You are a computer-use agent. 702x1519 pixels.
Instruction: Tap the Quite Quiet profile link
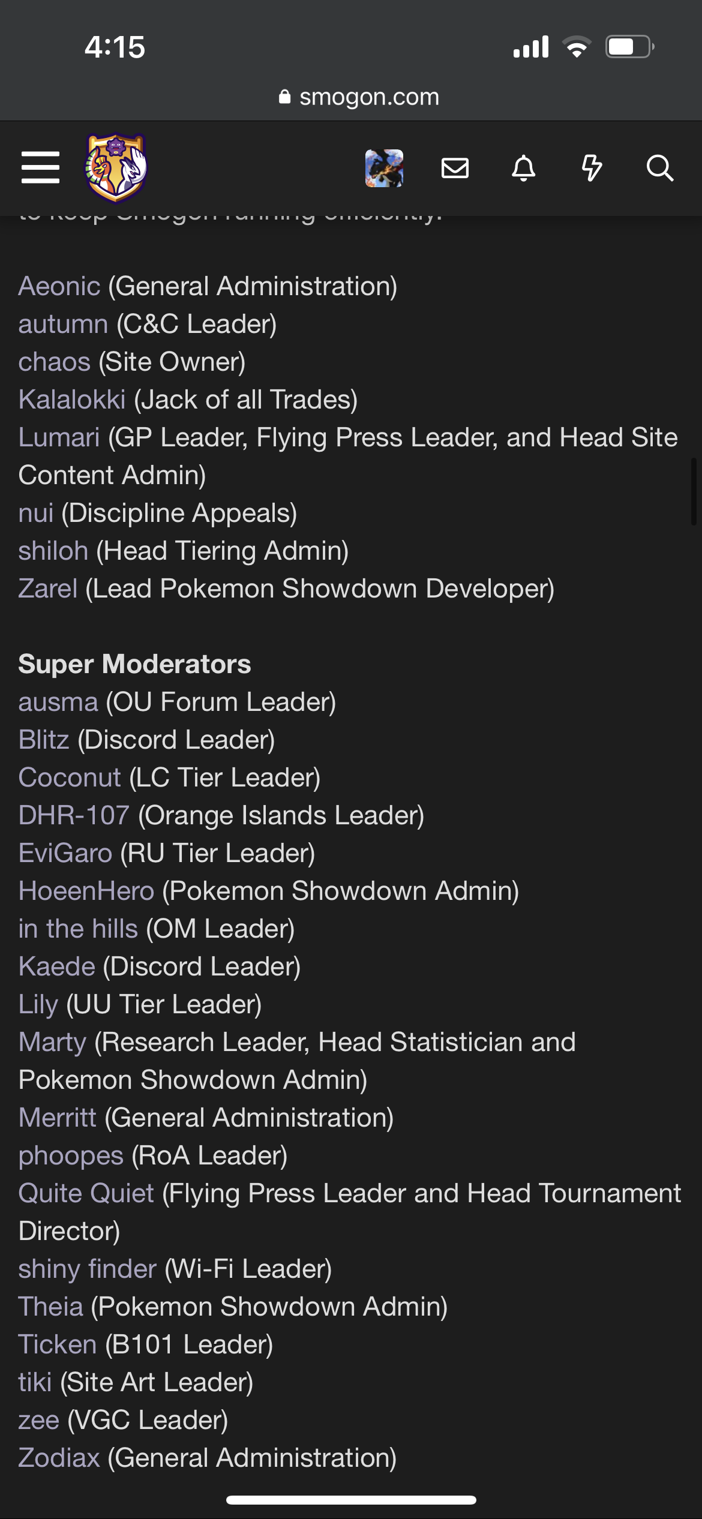(86, 1193)
